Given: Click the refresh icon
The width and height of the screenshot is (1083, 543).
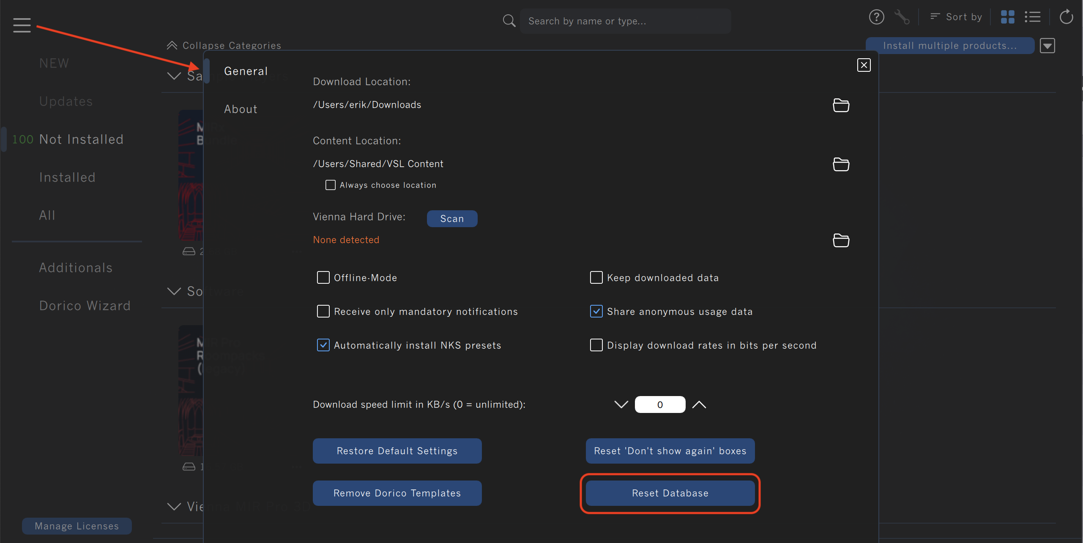Looking at the screenshot, I should coord(1066,17).
